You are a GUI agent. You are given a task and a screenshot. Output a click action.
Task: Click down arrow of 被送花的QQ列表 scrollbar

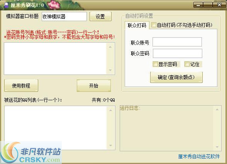point(110,146)
